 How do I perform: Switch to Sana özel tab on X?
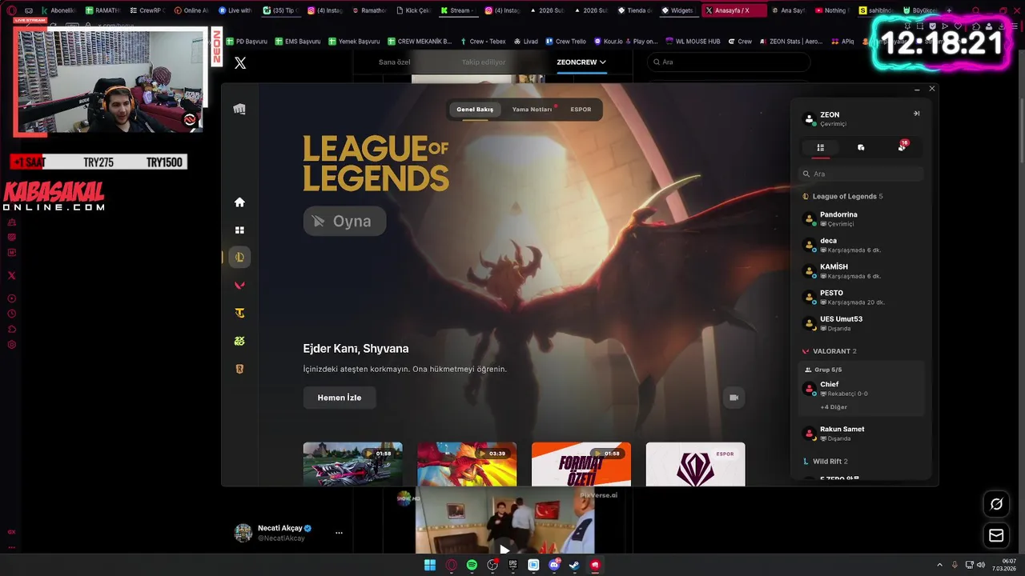394,62
